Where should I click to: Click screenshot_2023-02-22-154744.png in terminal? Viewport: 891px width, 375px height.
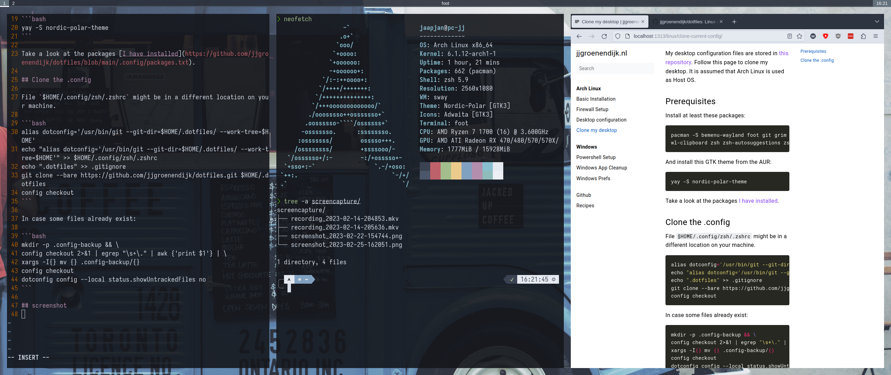click(346, 236)
